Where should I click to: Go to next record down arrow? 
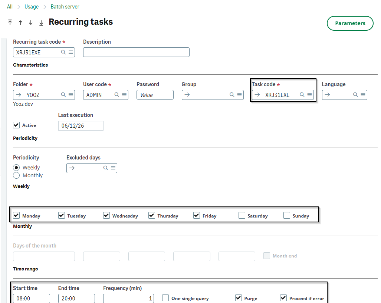tap(31, 23)
